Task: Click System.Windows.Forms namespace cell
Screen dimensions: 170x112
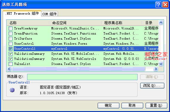Action: click(x=69, y=43)
